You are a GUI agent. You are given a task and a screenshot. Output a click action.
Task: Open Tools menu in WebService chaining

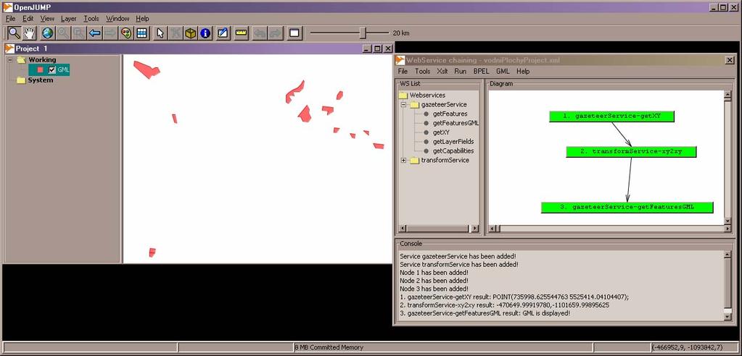click(x=423, y=72)
